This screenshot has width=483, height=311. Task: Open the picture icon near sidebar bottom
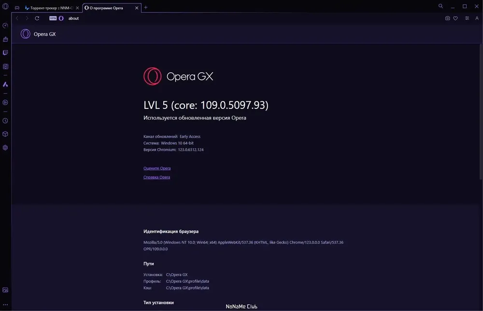click(5, 290)
